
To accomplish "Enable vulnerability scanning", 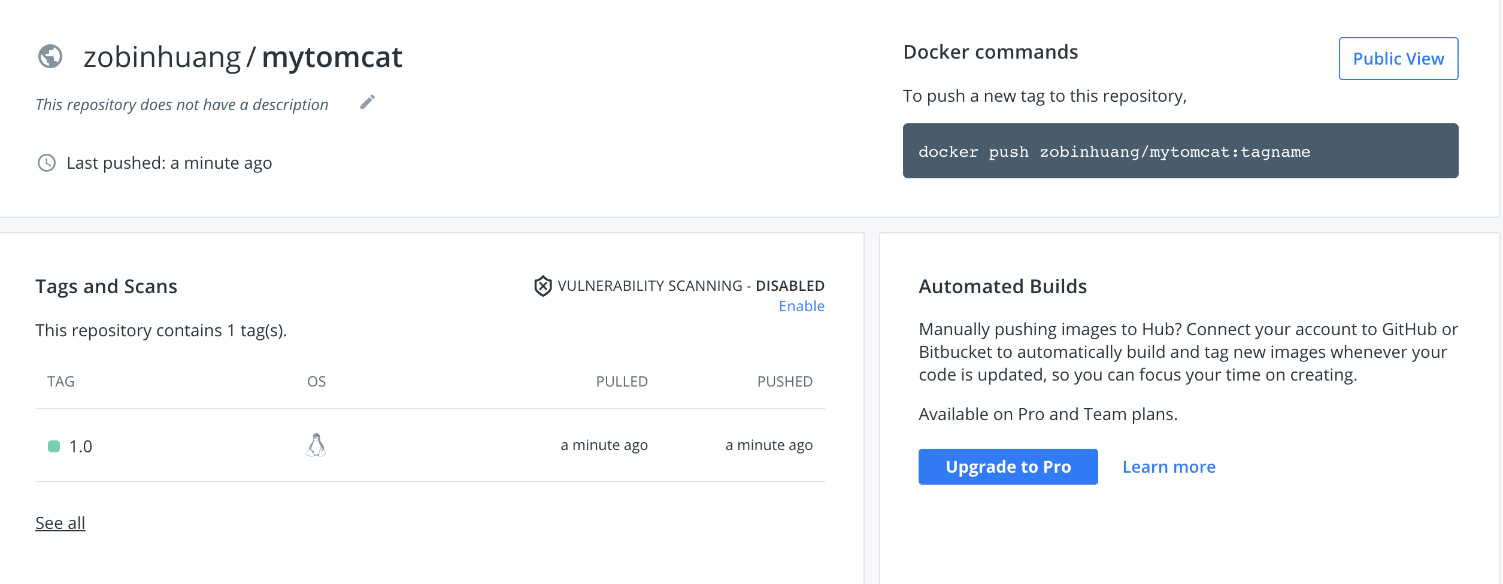I will pyautogui.click(x=801, y=306).
